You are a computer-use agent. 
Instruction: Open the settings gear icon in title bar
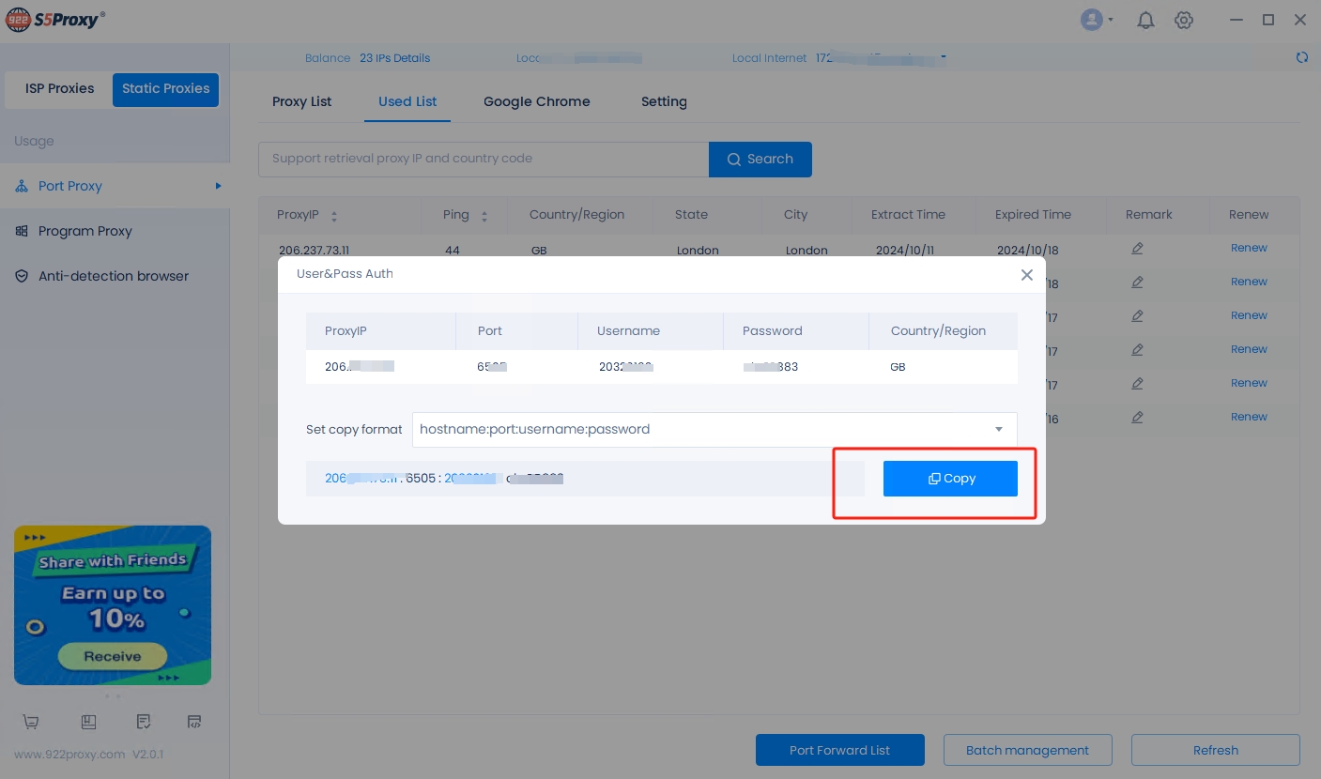(1184, 20)
